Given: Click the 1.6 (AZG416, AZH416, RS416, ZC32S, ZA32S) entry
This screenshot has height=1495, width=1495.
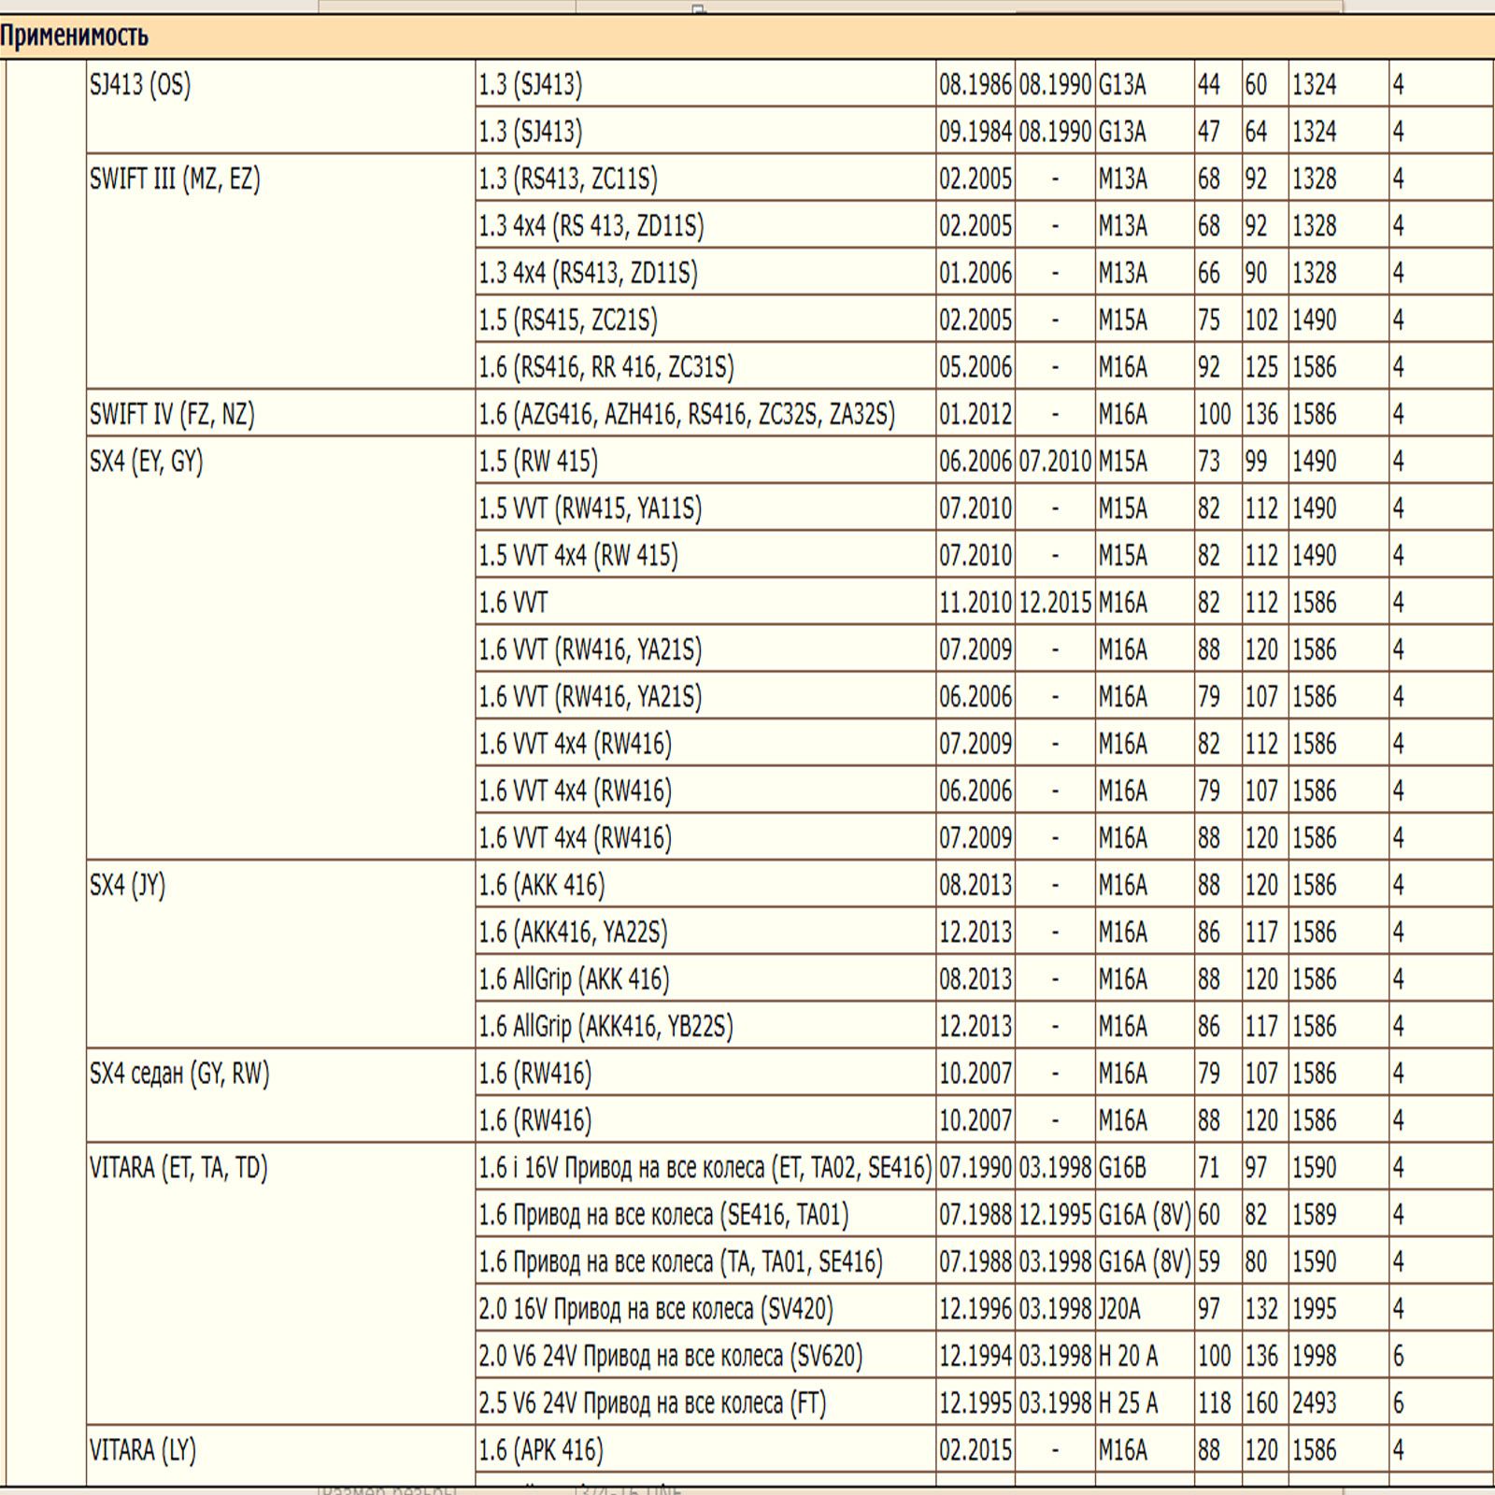Looking at the screenshot, I should coord(687,414).
